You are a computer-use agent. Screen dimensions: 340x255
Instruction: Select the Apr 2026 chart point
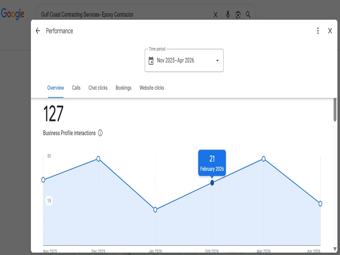320,204
